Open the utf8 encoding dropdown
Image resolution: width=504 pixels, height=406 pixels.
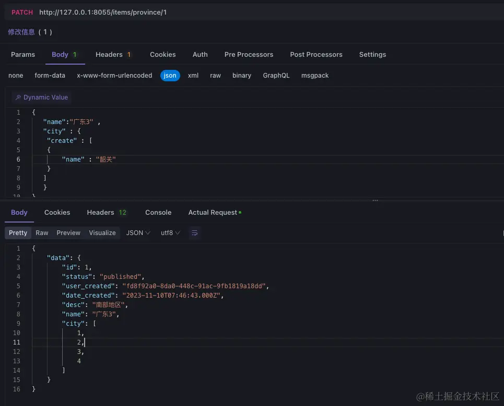coord(170,233)
